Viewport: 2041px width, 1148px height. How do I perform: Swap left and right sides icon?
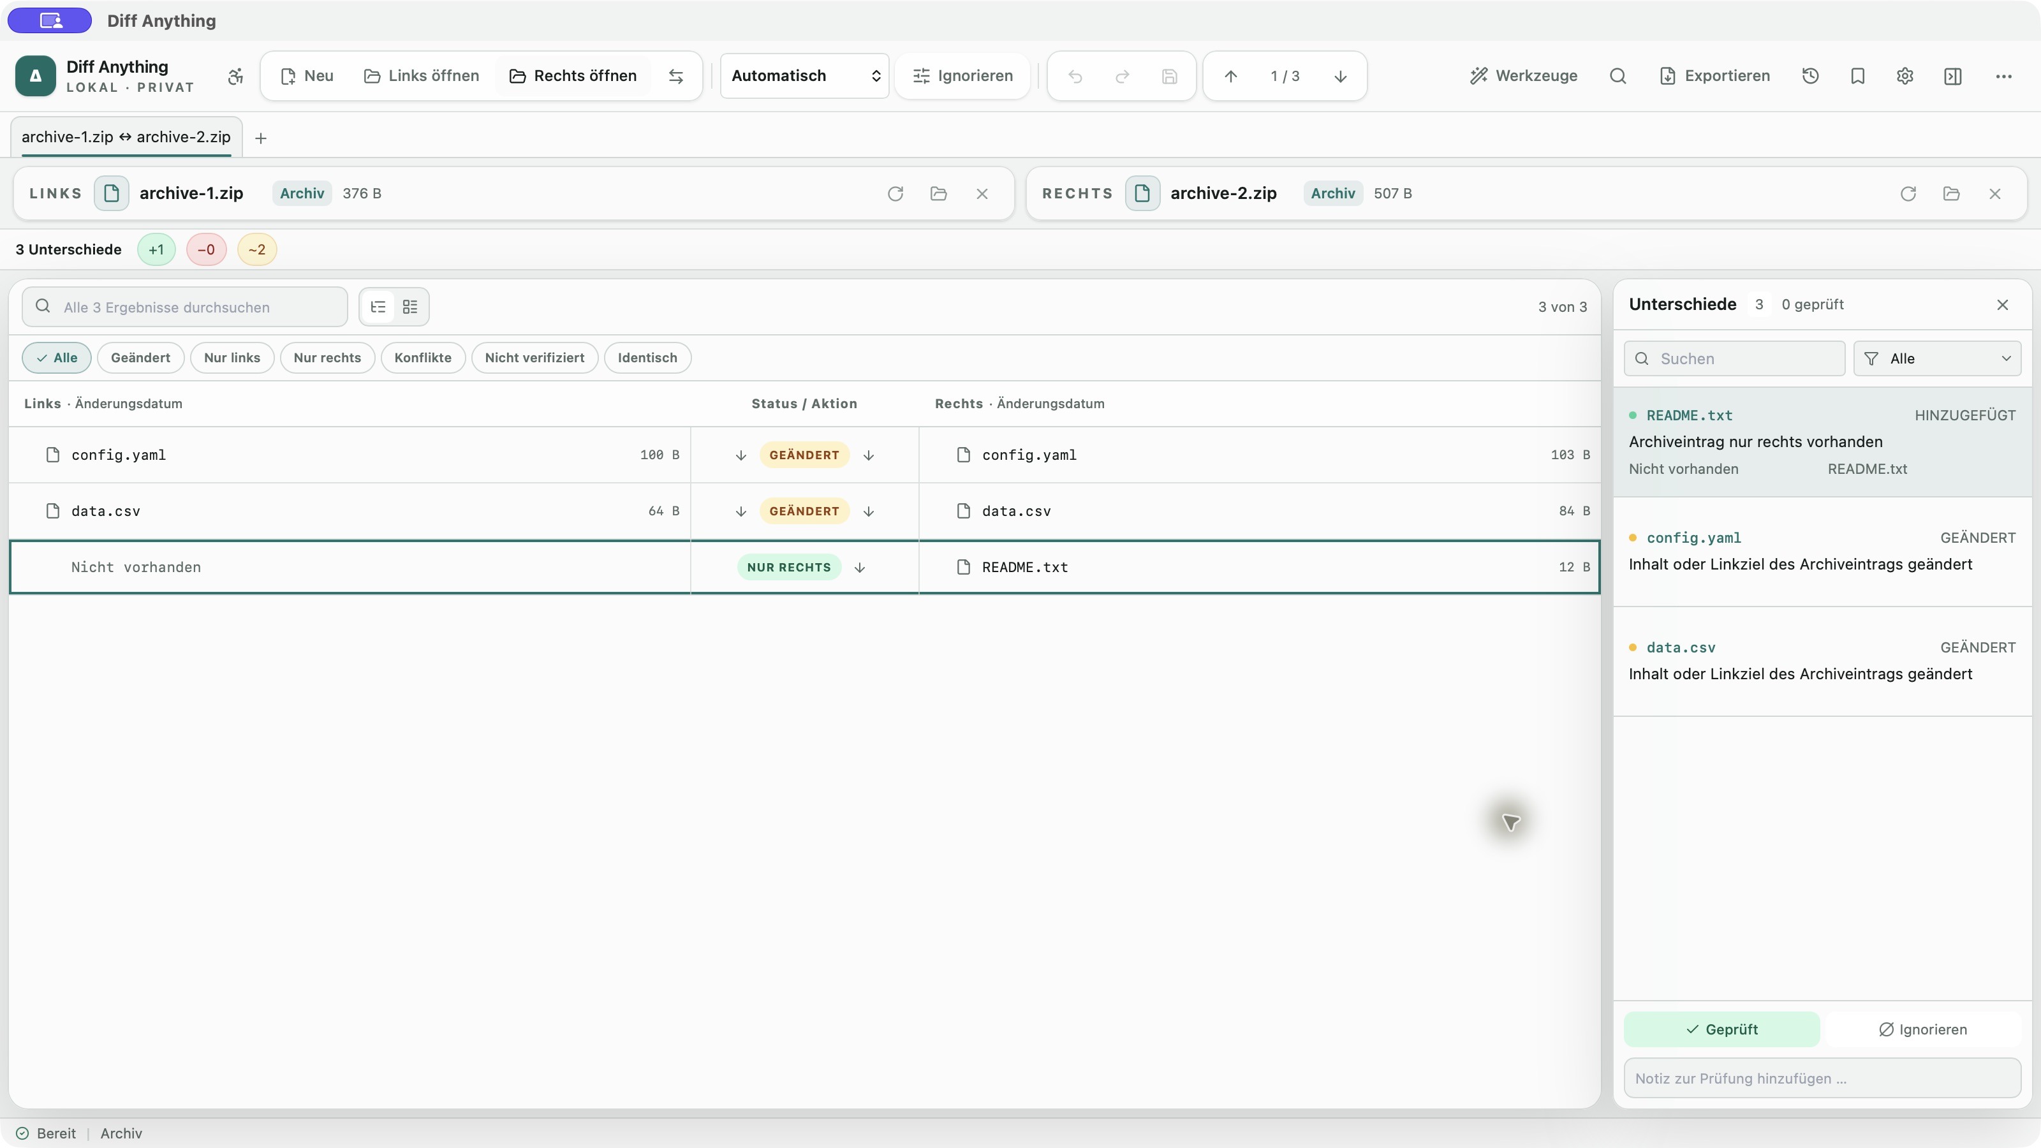(676, 76)
